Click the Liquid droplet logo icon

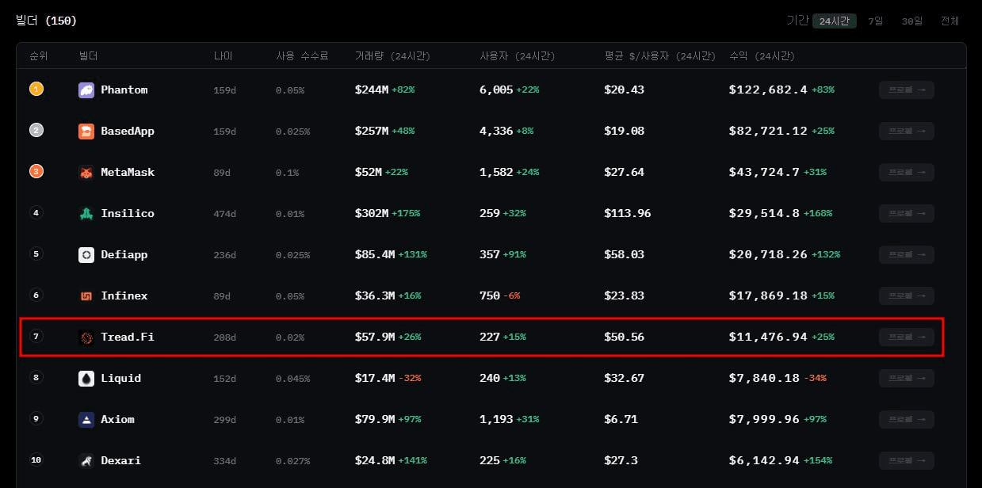(x=86, y=379)
